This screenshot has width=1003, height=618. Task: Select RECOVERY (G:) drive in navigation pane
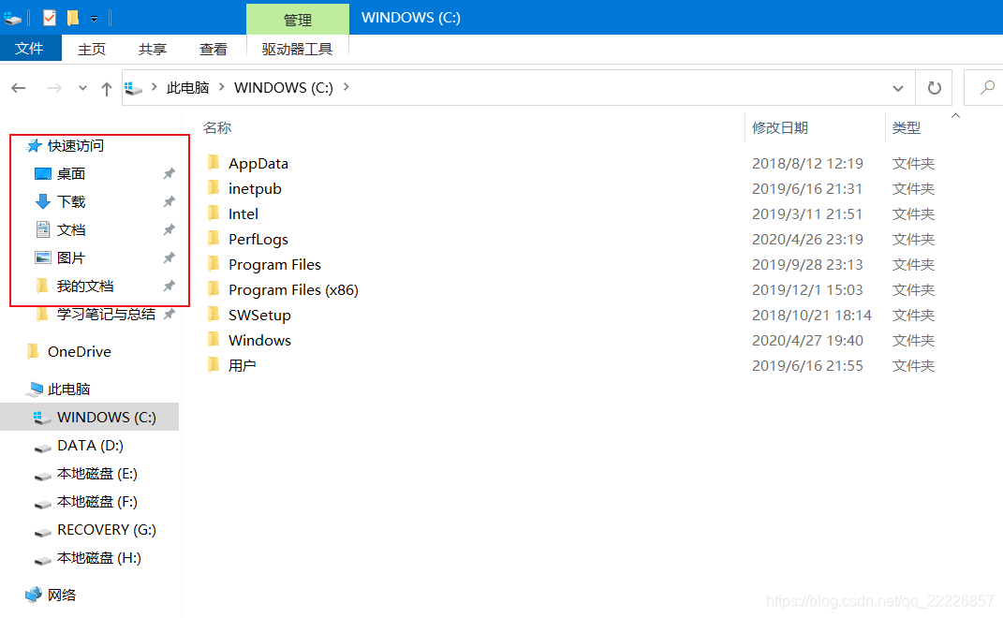click(106, 530)
